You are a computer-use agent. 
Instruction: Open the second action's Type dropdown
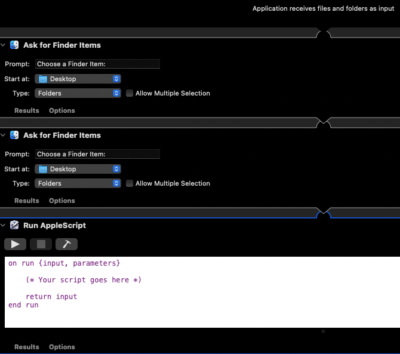[78, 183]
